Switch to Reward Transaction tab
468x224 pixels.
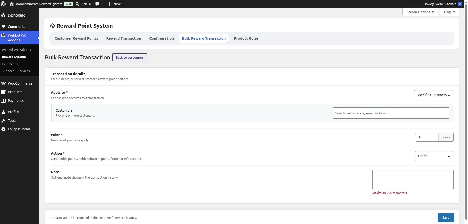click(x=124, y=38)
